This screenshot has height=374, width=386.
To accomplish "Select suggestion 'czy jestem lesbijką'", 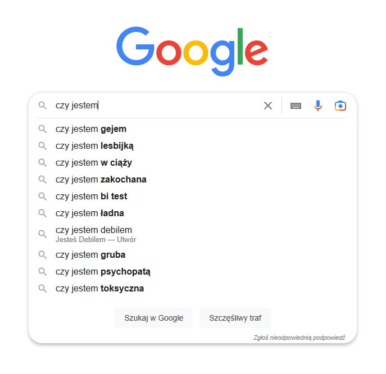I will pyautogui.click(x=94, y=146).
